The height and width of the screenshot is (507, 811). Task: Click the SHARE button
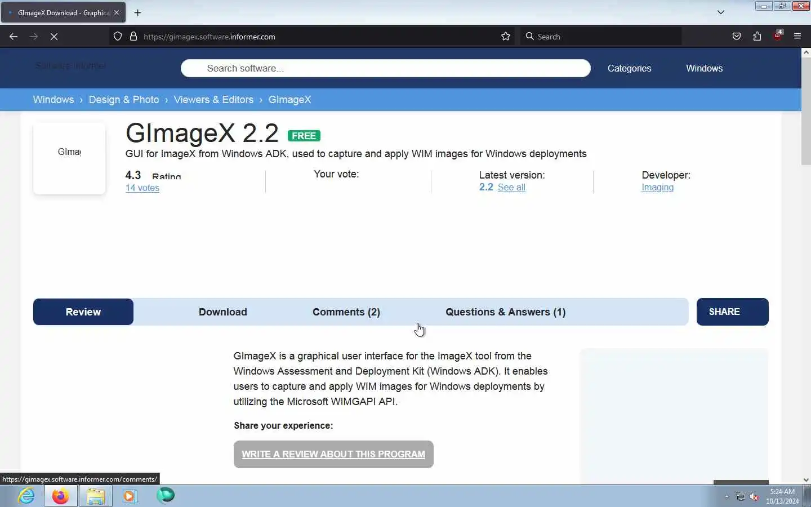tap(732, 312)
